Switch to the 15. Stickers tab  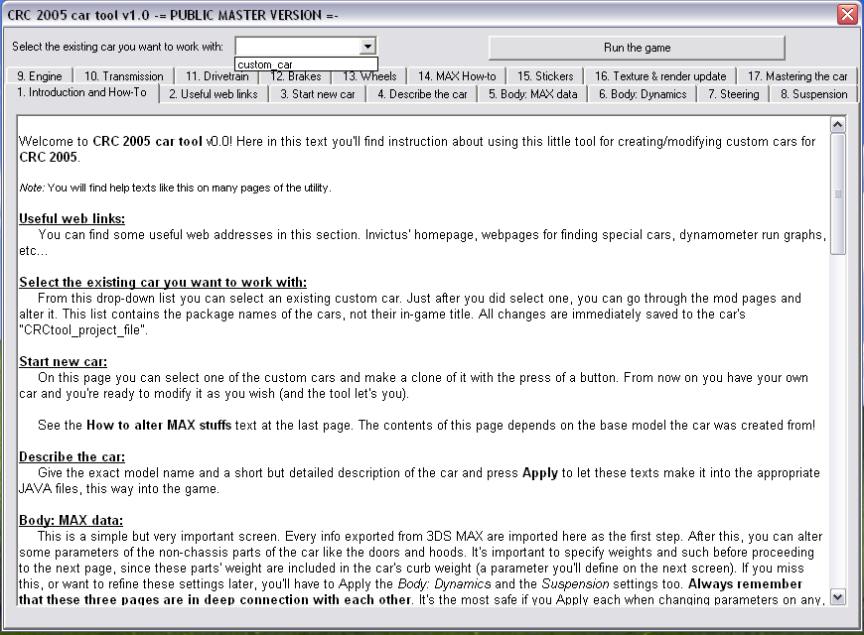click(545, 76)
